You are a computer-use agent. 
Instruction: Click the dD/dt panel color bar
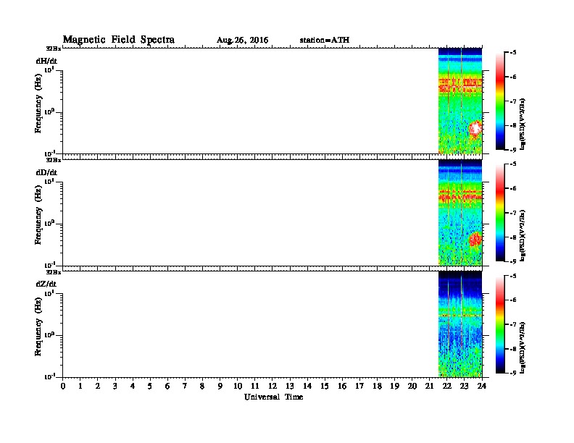pyautogui.click(x=500, y=212)
